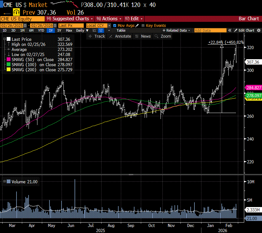Click the Last Px field
This screenshot has width=262, height=233.
point(71,26)
